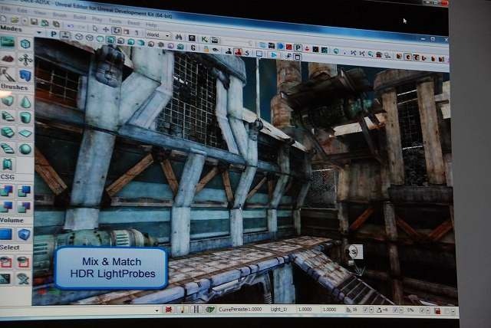
Task: Apply CSG Add
Action: [7, 190]
